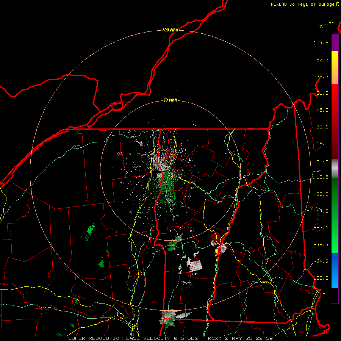Screen dimensions: 341x341
Task: Click the -47.6 velocity scale value
Action: click(321, 211)
